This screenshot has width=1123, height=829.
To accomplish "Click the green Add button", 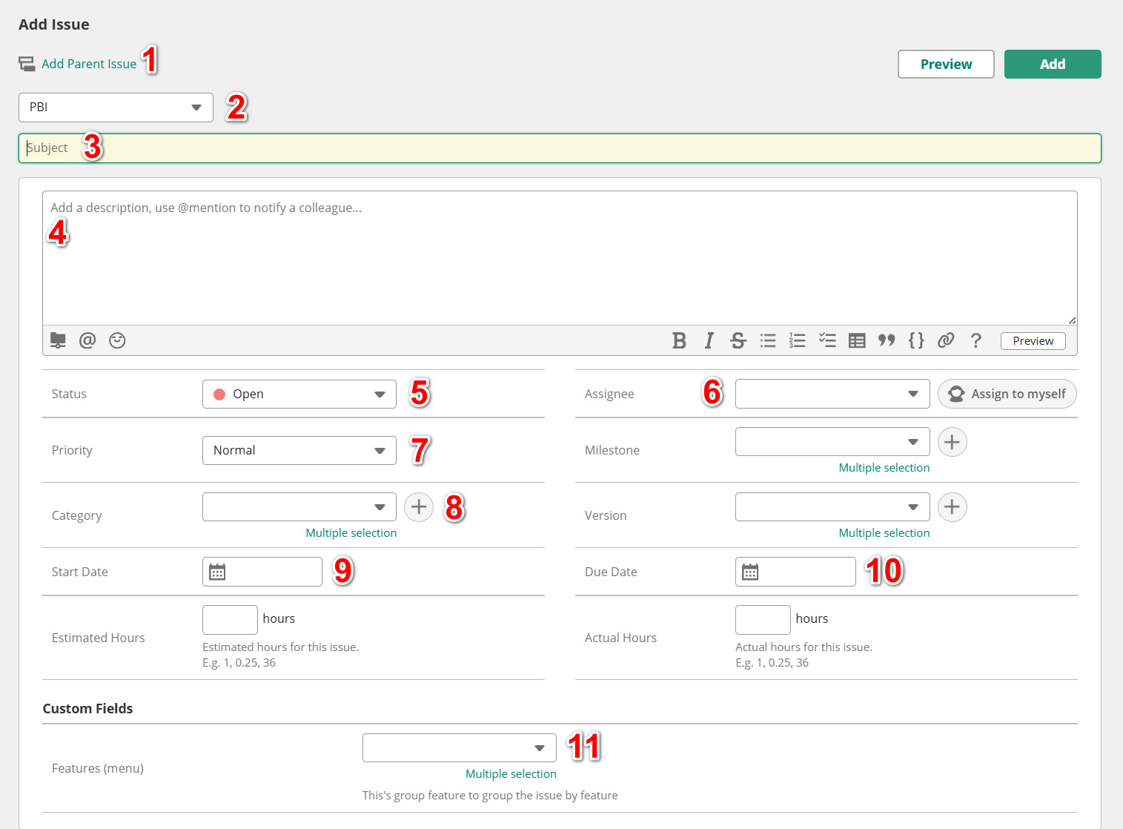I will (x=1052, y=65).
